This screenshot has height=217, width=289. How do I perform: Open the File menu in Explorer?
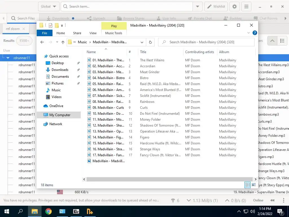[45, 33]
